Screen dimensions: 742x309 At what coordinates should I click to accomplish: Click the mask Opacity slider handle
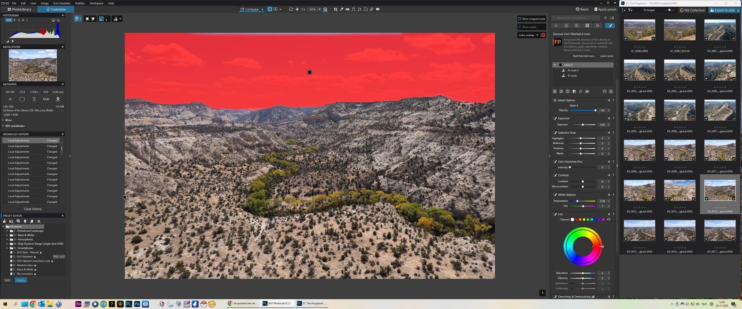click(x=595, y=111)
